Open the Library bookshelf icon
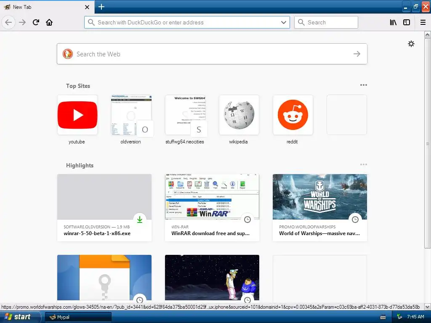Viewport: 431px width, 323px height. click(393, 22)
